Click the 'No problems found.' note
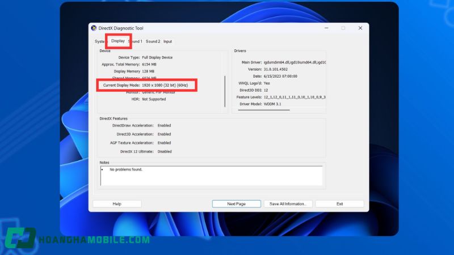 click(x=126, y=169)
